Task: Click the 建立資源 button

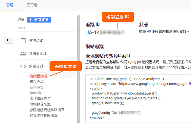Action: pos(39,20)
